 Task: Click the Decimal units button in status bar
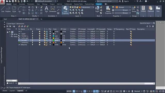(137, 91)
